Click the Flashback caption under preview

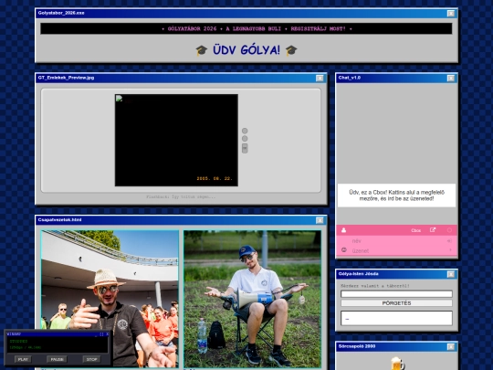(181, 196)
